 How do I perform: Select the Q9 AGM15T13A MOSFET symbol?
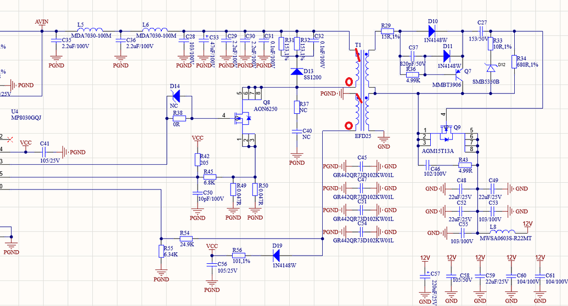(x=447, y=132)
